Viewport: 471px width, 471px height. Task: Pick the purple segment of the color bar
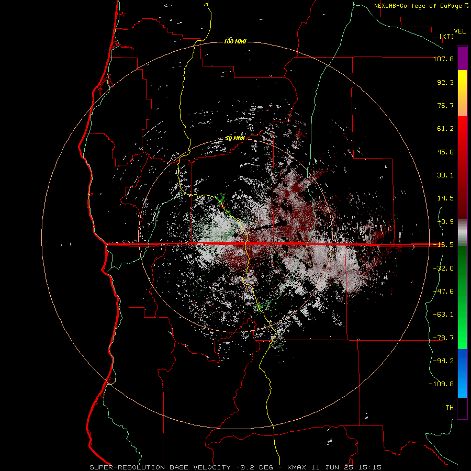(x=462, y=58)
